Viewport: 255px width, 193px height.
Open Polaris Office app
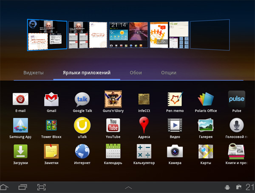click(207, 100)
